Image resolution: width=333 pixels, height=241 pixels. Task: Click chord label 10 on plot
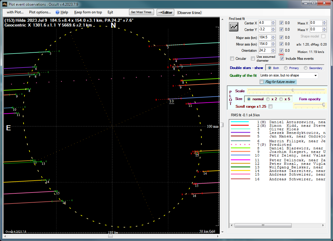pyautogui.click(x=172, y=101)
